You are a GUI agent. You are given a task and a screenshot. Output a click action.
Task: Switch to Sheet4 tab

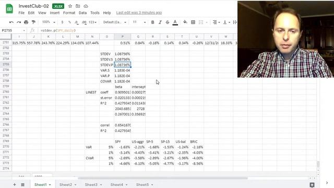pos(117,184)
